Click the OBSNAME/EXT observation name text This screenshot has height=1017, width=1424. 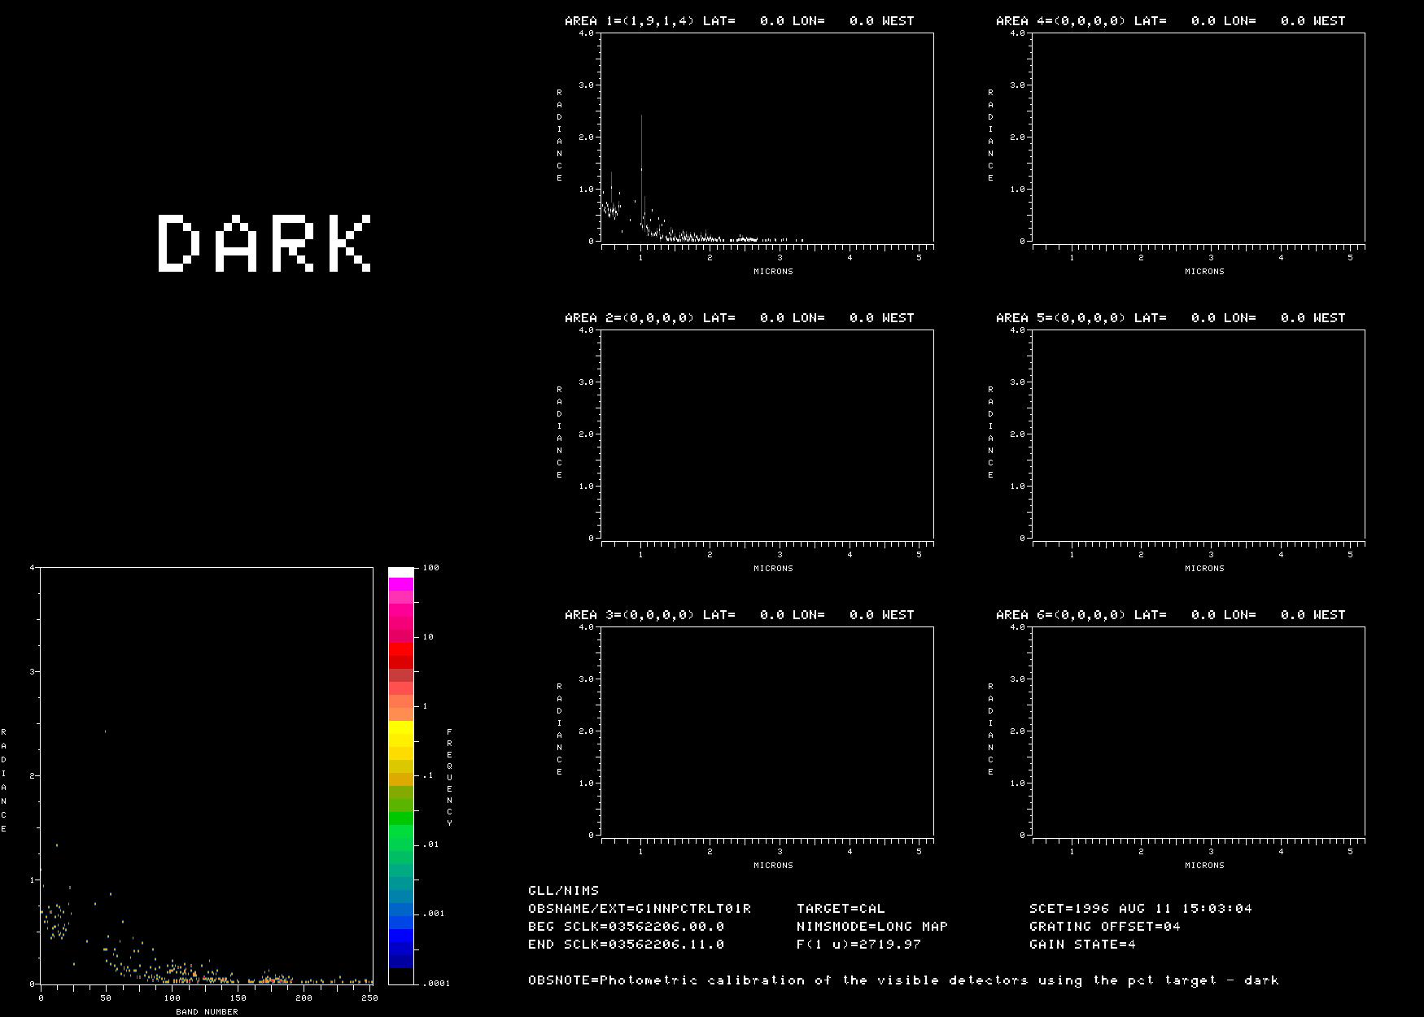pyautogui.click(x=639, y=909)
